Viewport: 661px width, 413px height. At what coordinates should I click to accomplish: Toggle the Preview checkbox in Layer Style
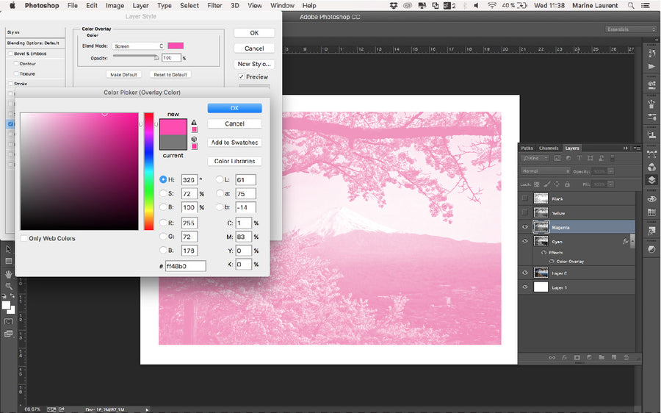pos(241,76)
